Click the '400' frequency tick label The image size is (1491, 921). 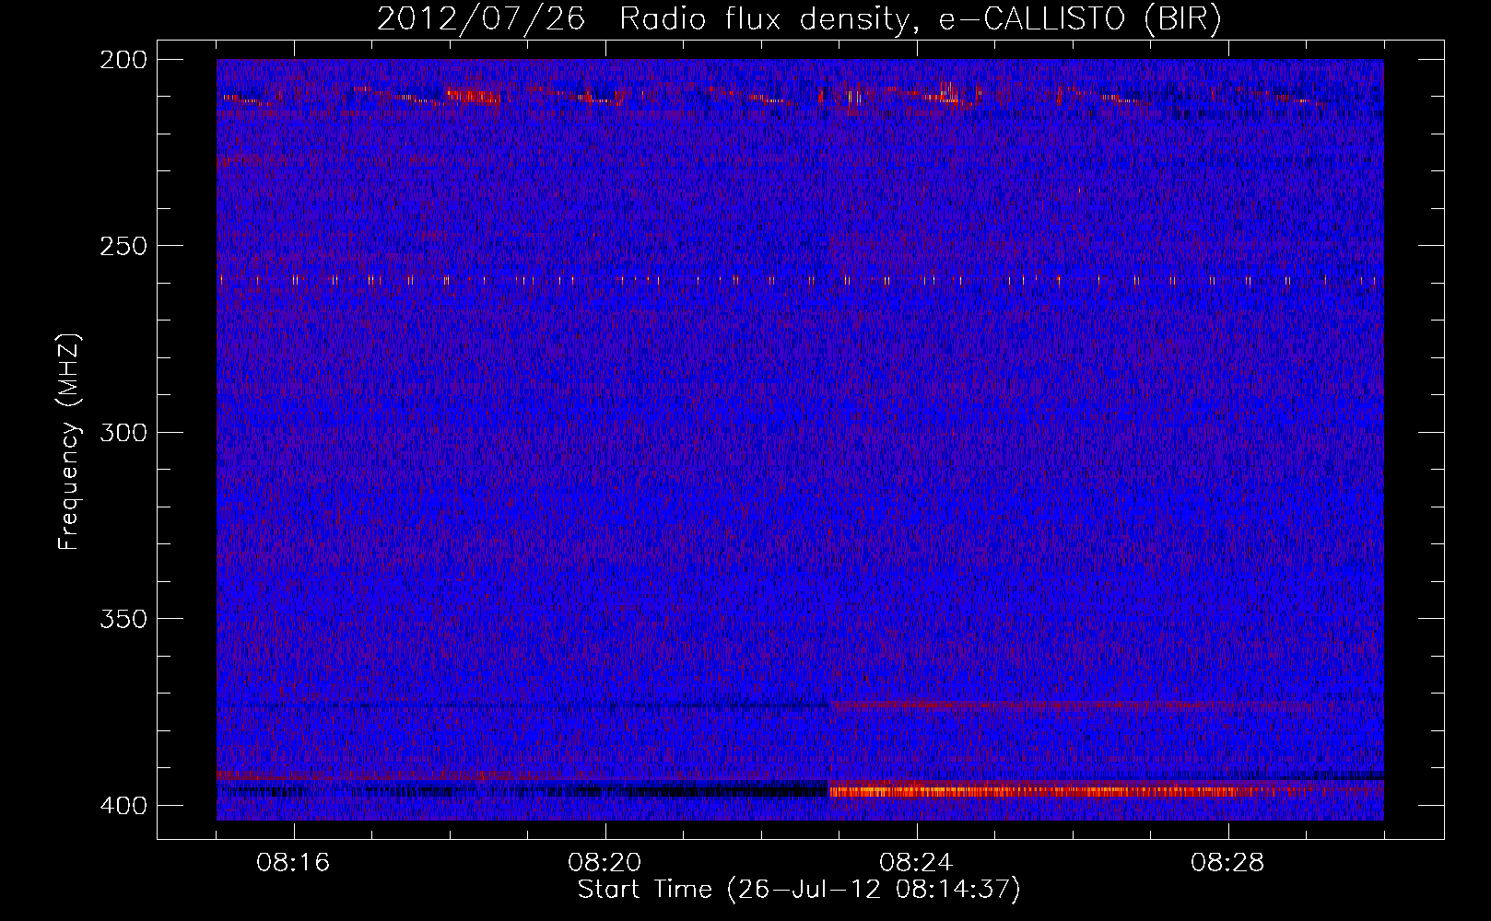click(123, 805)
